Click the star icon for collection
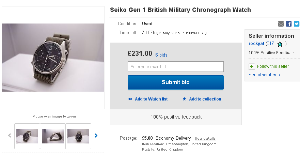Viewport: 300px width, 155px height. pyautogui.click(x=185, y=99)
